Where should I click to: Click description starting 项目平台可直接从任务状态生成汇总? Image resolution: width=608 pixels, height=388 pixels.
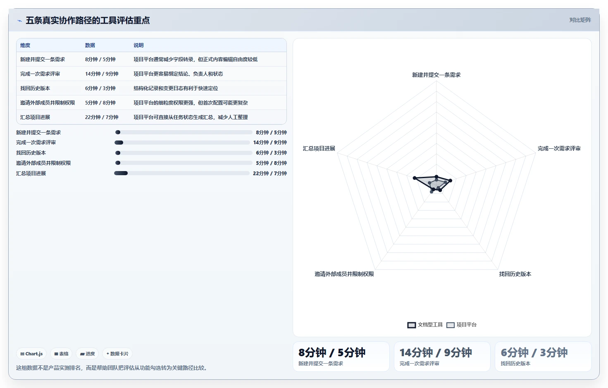[191, 117]
